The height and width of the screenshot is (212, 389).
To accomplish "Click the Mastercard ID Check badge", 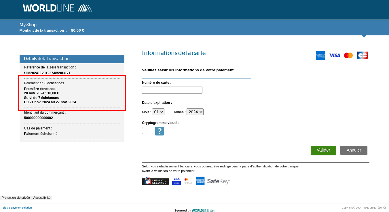I will tap(188, 181).
